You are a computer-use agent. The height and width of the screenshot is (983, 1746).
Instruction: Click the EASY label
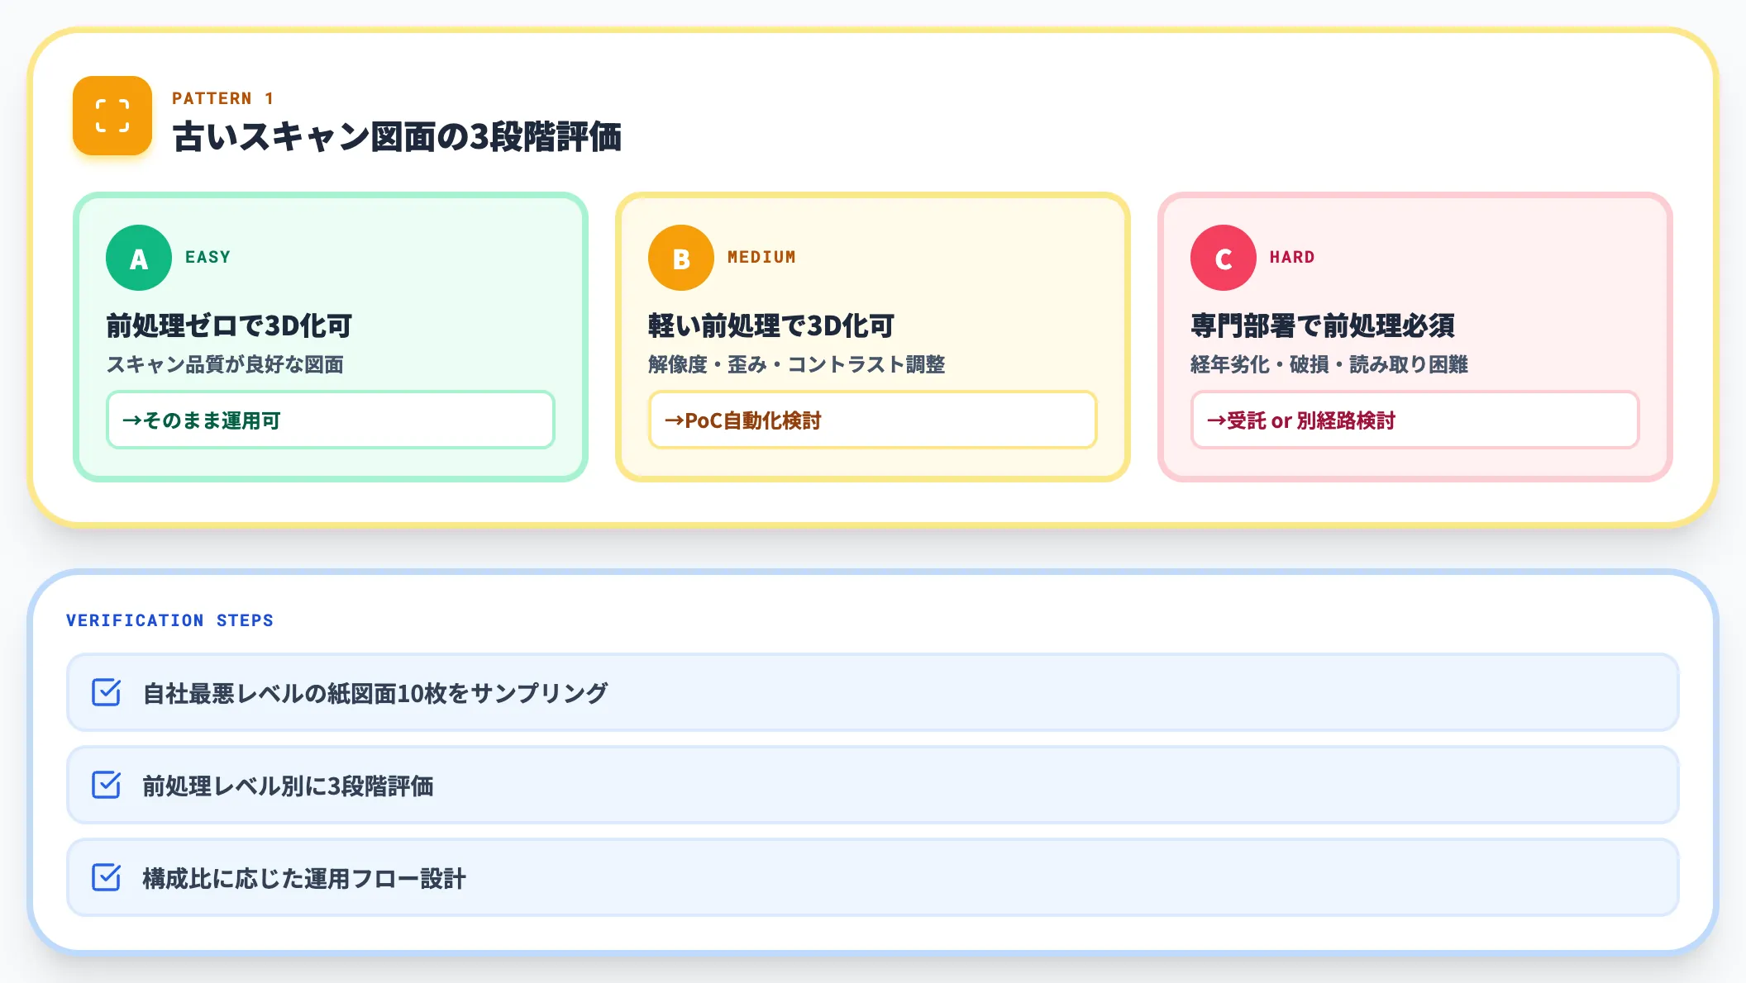[x=208, y=257]
